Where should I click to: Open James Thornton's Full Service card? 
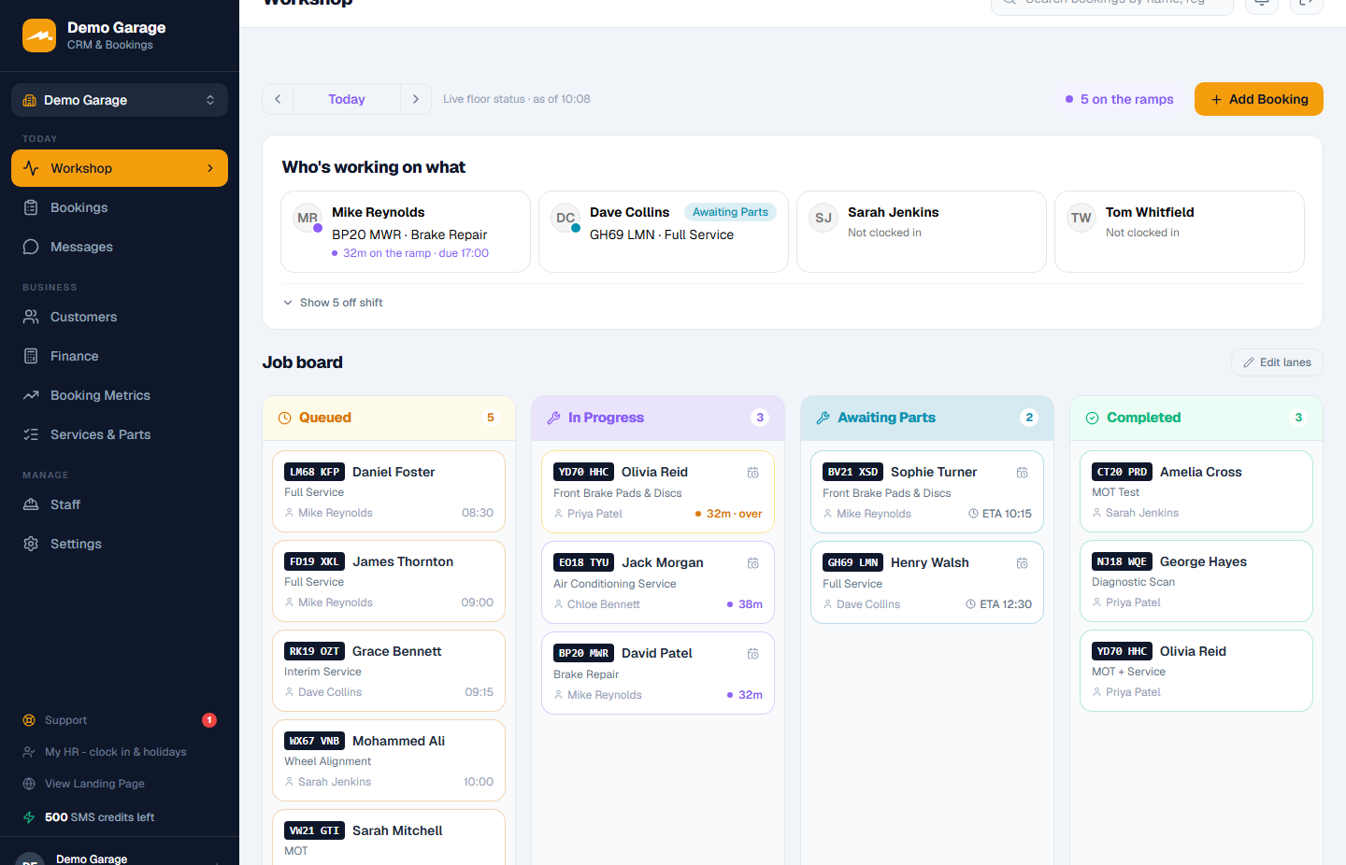[x=389, y=581]
